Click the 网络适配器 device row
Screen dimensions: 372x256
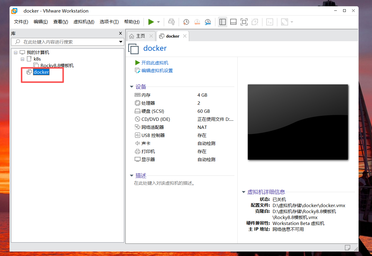tap(184, 127)
